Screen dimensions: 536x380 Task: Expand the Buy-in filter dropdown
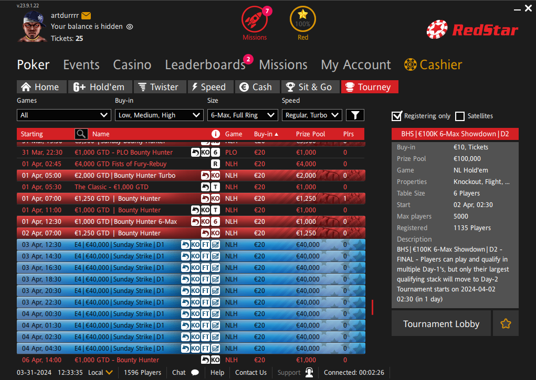point(159,115)
